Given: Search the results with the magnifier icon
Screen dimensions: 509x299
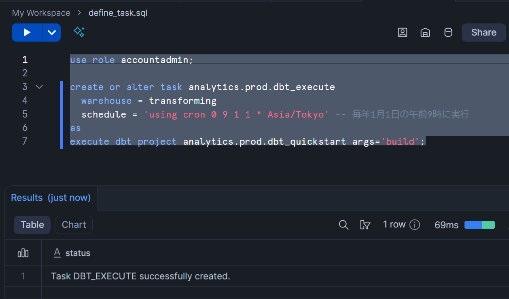Looking at the screenshot, I should 344,225.
